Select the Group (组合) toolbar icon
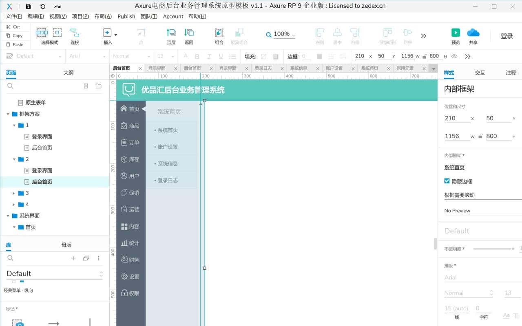The height and width of the screenshot is (326, 522). point(219,33)
